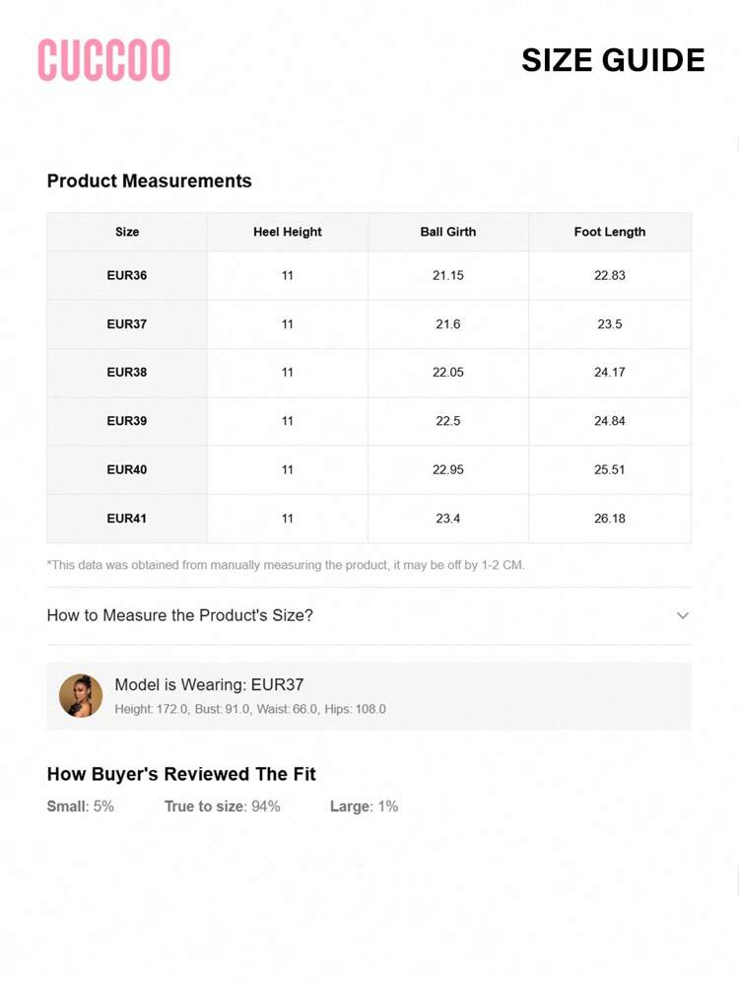
Task: Click the Heel Height column header
Action: 287,232
